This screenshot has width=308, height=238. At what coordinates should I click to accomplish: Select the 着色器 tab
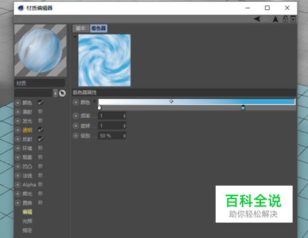coord(99,28)
